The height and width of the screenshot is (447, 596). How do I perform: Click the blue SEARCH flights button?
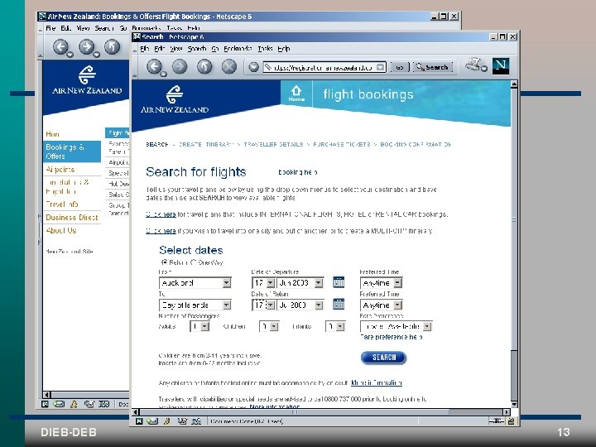click(383, 358)
